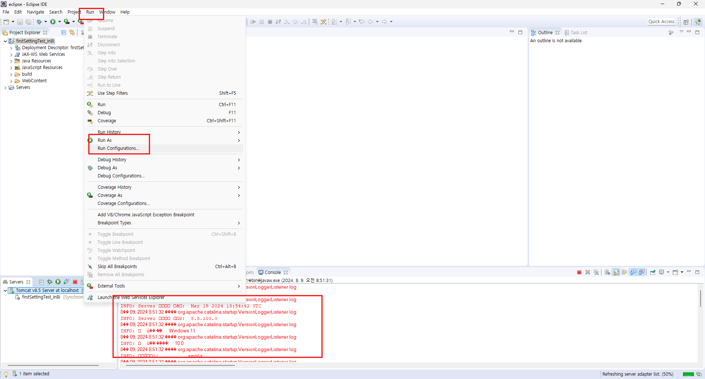Open the Debug toolbar dropdown arrow
The image size is (705, 379).
point(46,22)
